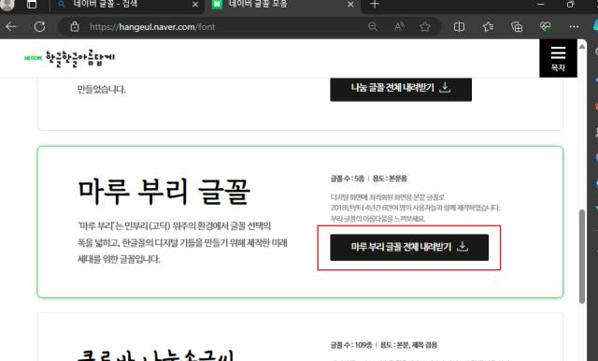This screenshot has height=361, width=598.
Task: Toggle split screen view
Action: pyautogui.click(x=459, y=27)
